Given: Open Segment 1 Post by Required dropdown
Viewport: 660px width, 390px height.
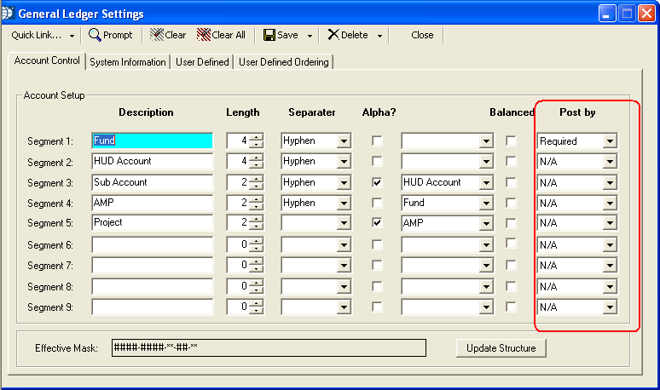Looking at the screenshot, I should click(610, 141).
